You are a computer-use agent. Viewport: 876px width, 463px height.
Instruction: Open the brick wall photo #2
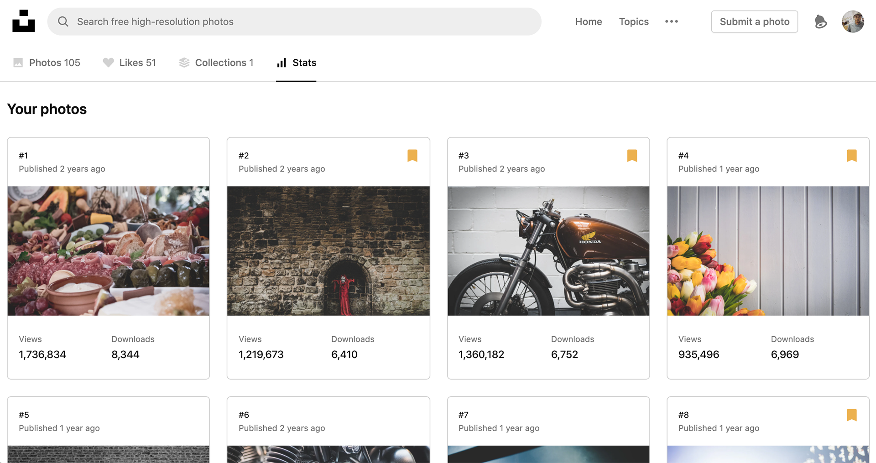point(328,251)
